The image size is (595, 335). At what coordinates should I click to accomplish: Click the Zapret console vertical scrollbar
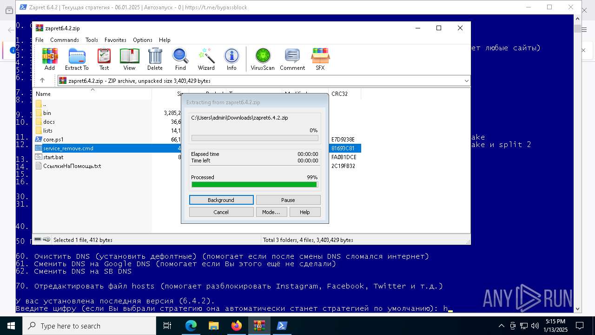(577, 163)
